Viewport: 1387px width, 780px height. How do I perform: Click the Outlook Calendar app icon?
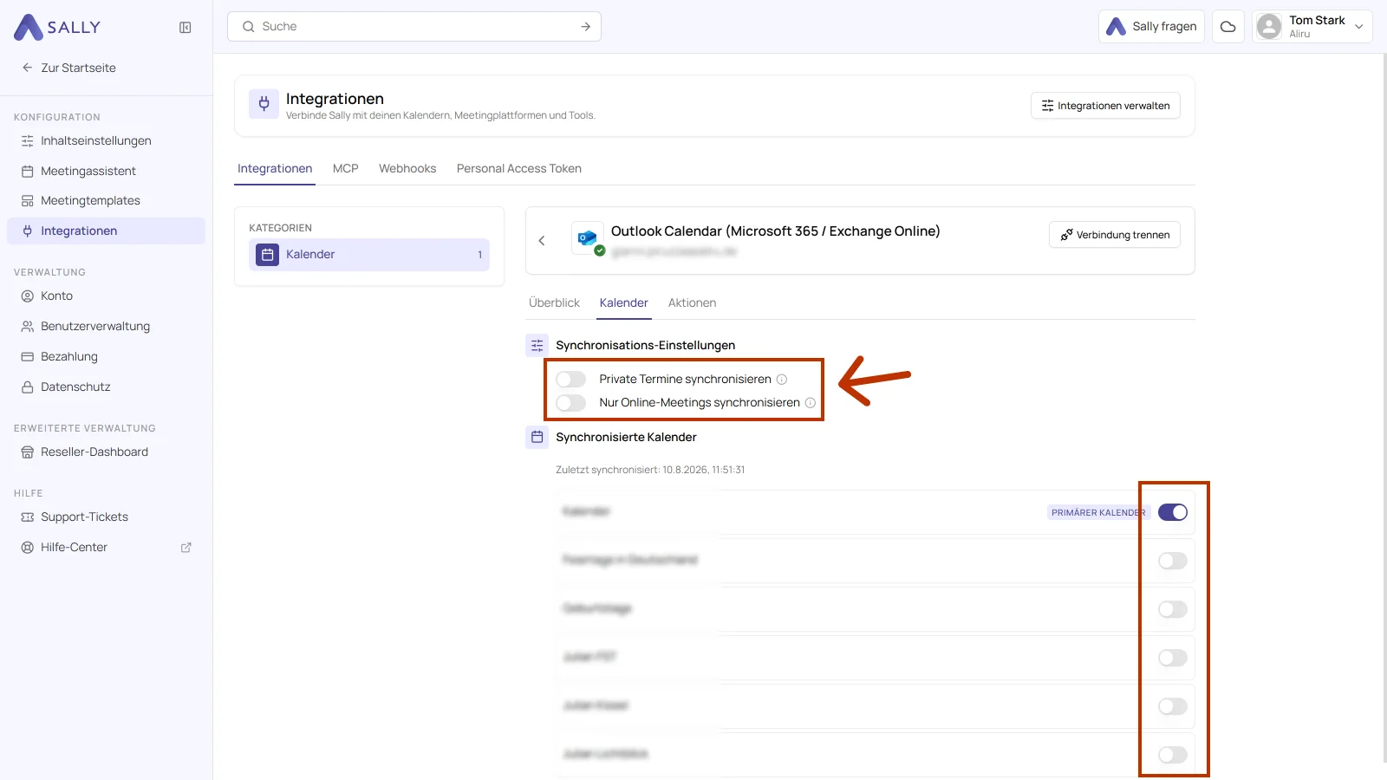point(588,238)
